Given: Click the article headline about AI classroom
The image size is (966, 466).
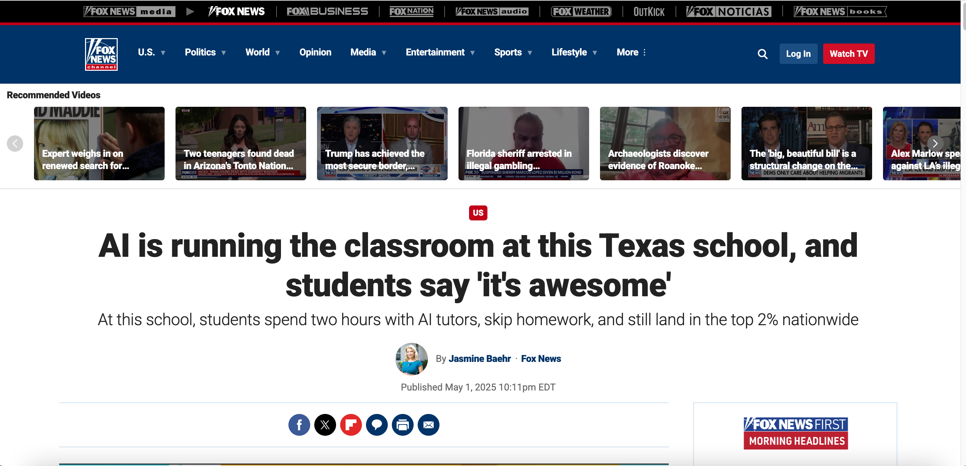Looking at the screenshot, I should (x=478, y=265).
